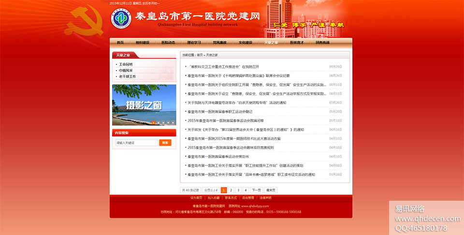The height and width of the screenshot is (235, 464).
Task: Go to pagination page 3
Action: pyautogui.click(x=238, y=191)
